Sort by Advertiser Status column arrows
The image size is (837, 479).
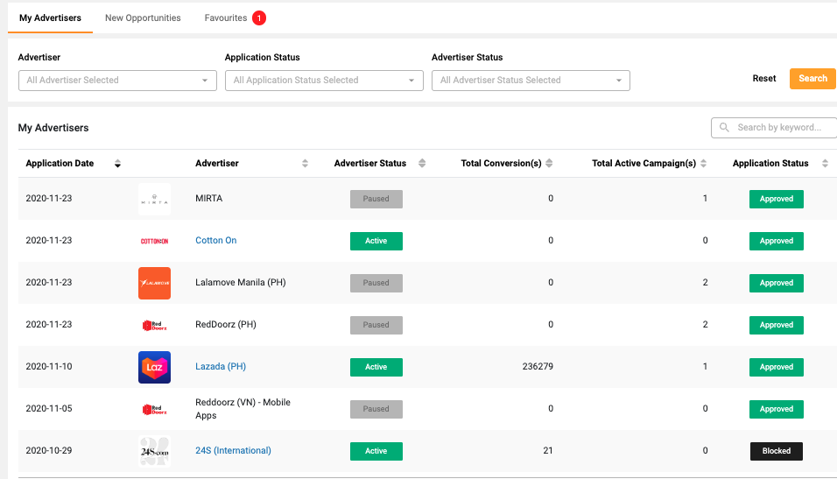coord(422,164)
